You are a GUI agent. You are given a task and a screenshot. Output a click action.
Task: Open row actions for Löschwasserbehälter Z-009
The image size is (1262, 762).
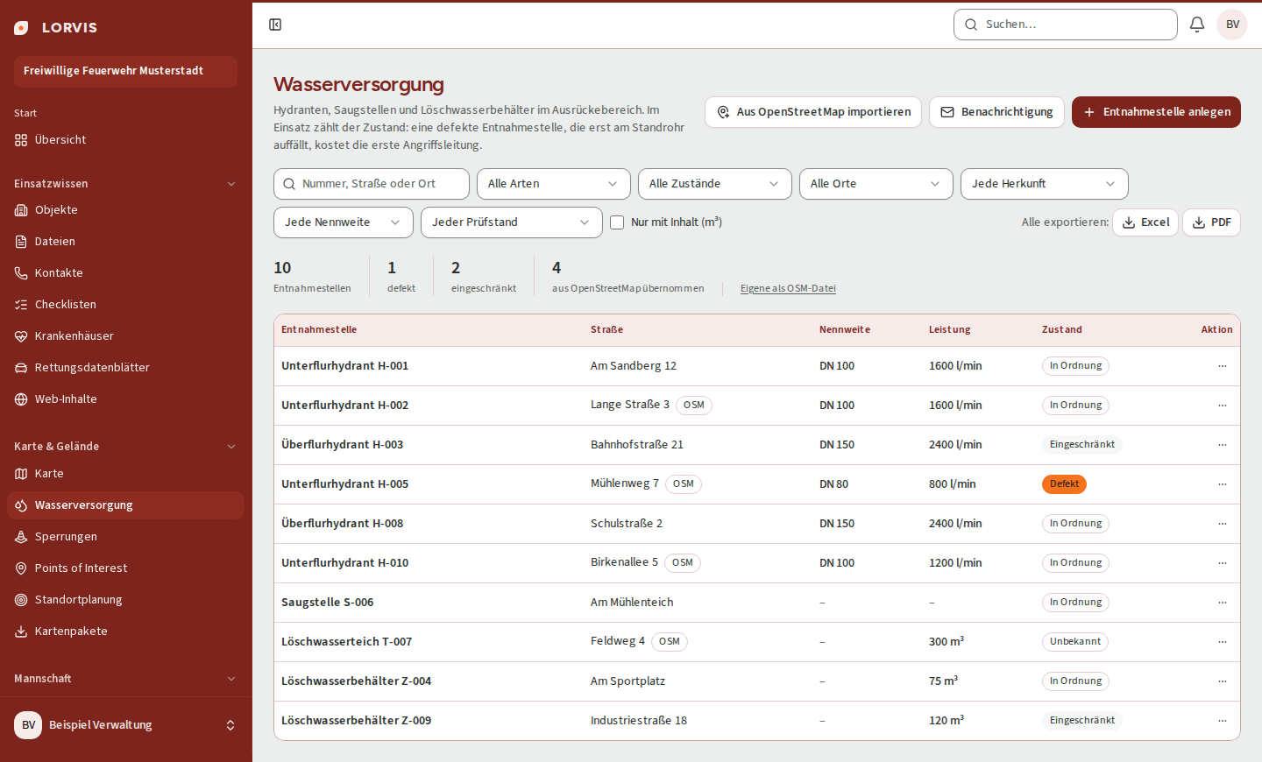(1223, 721)
